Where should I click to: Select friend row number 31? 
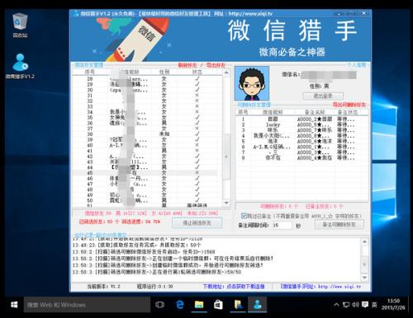coord(147,96)
